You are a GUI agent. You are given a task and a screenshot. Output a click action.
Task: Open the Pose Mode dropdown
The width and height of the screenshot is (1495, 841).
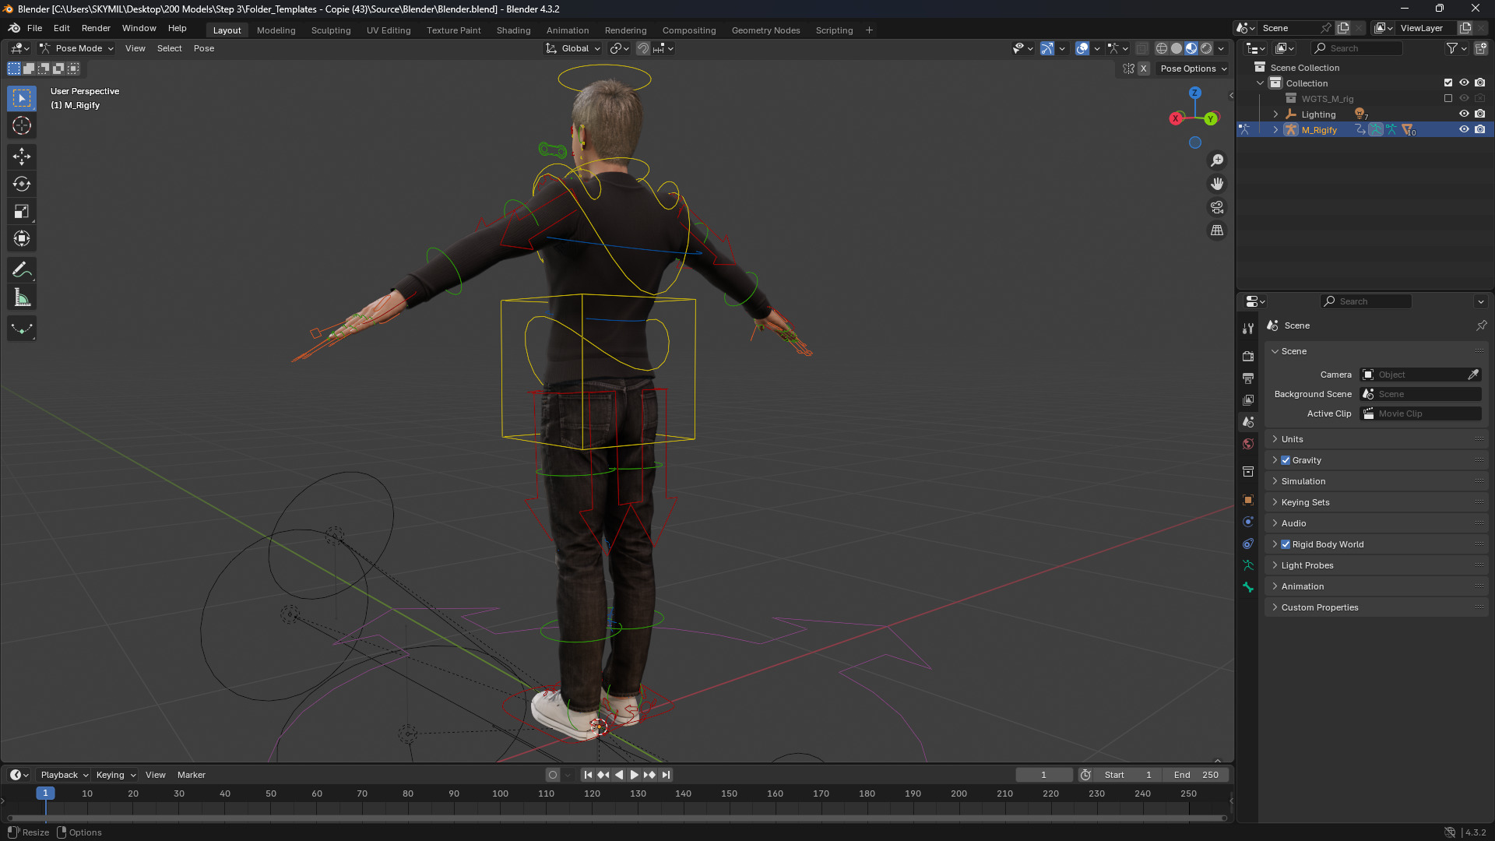pyautogui.click(x=76, y=48)
